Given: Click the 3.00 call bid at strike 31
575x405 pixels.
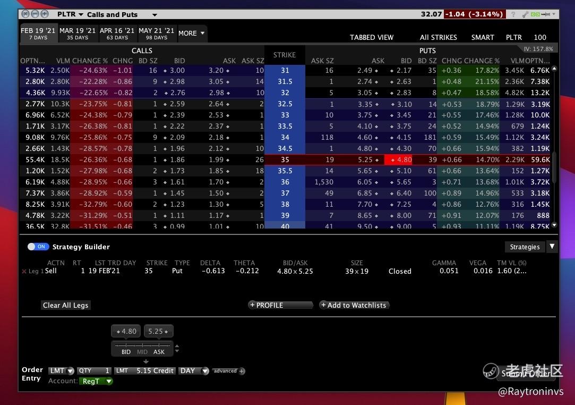Looking at the screenshot, I should [x=174, y=71].
